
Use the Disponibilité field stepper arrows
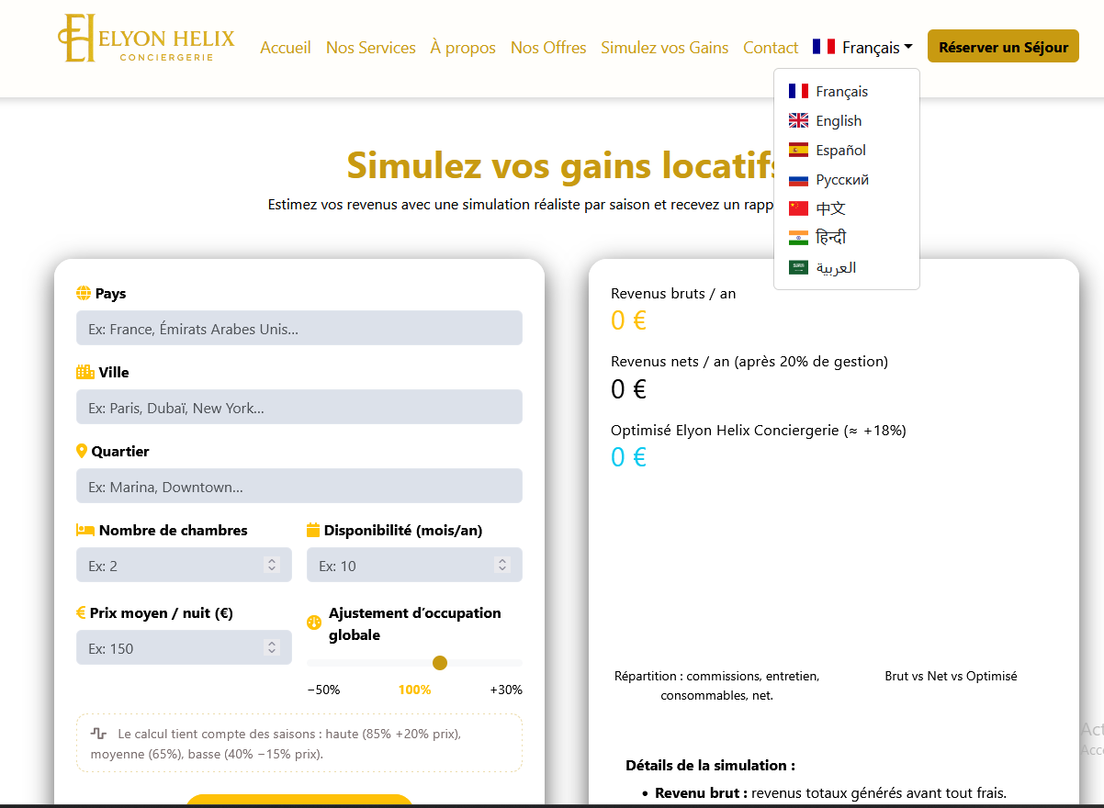[502, 566]
